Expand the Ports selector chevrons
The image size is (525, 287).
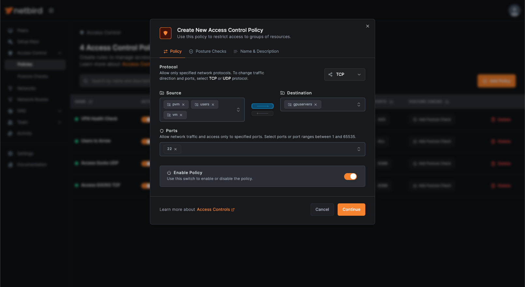(359, 149)
